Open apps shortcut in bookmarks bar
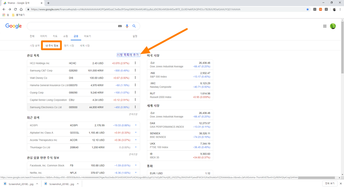The height and width of the screenshot is (188, 344). coord(6,15)
